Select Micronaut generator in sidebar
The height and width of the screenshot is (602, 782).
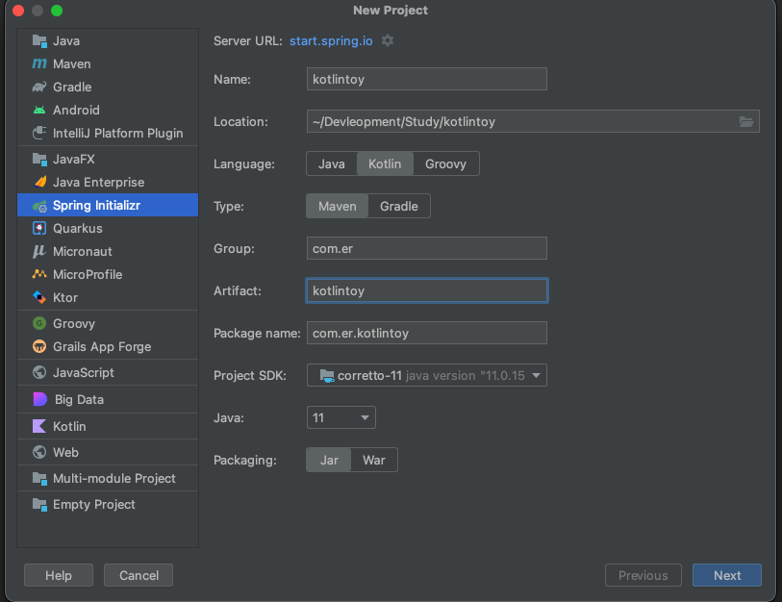click(x=108, y=251)
